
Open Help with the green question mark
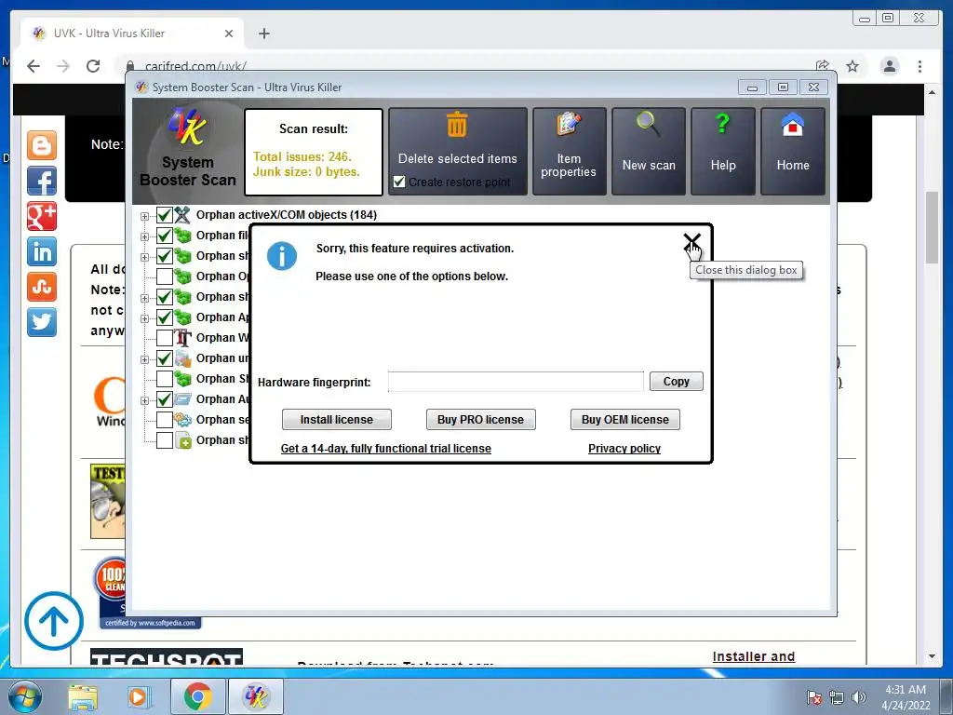pos(722,124)
